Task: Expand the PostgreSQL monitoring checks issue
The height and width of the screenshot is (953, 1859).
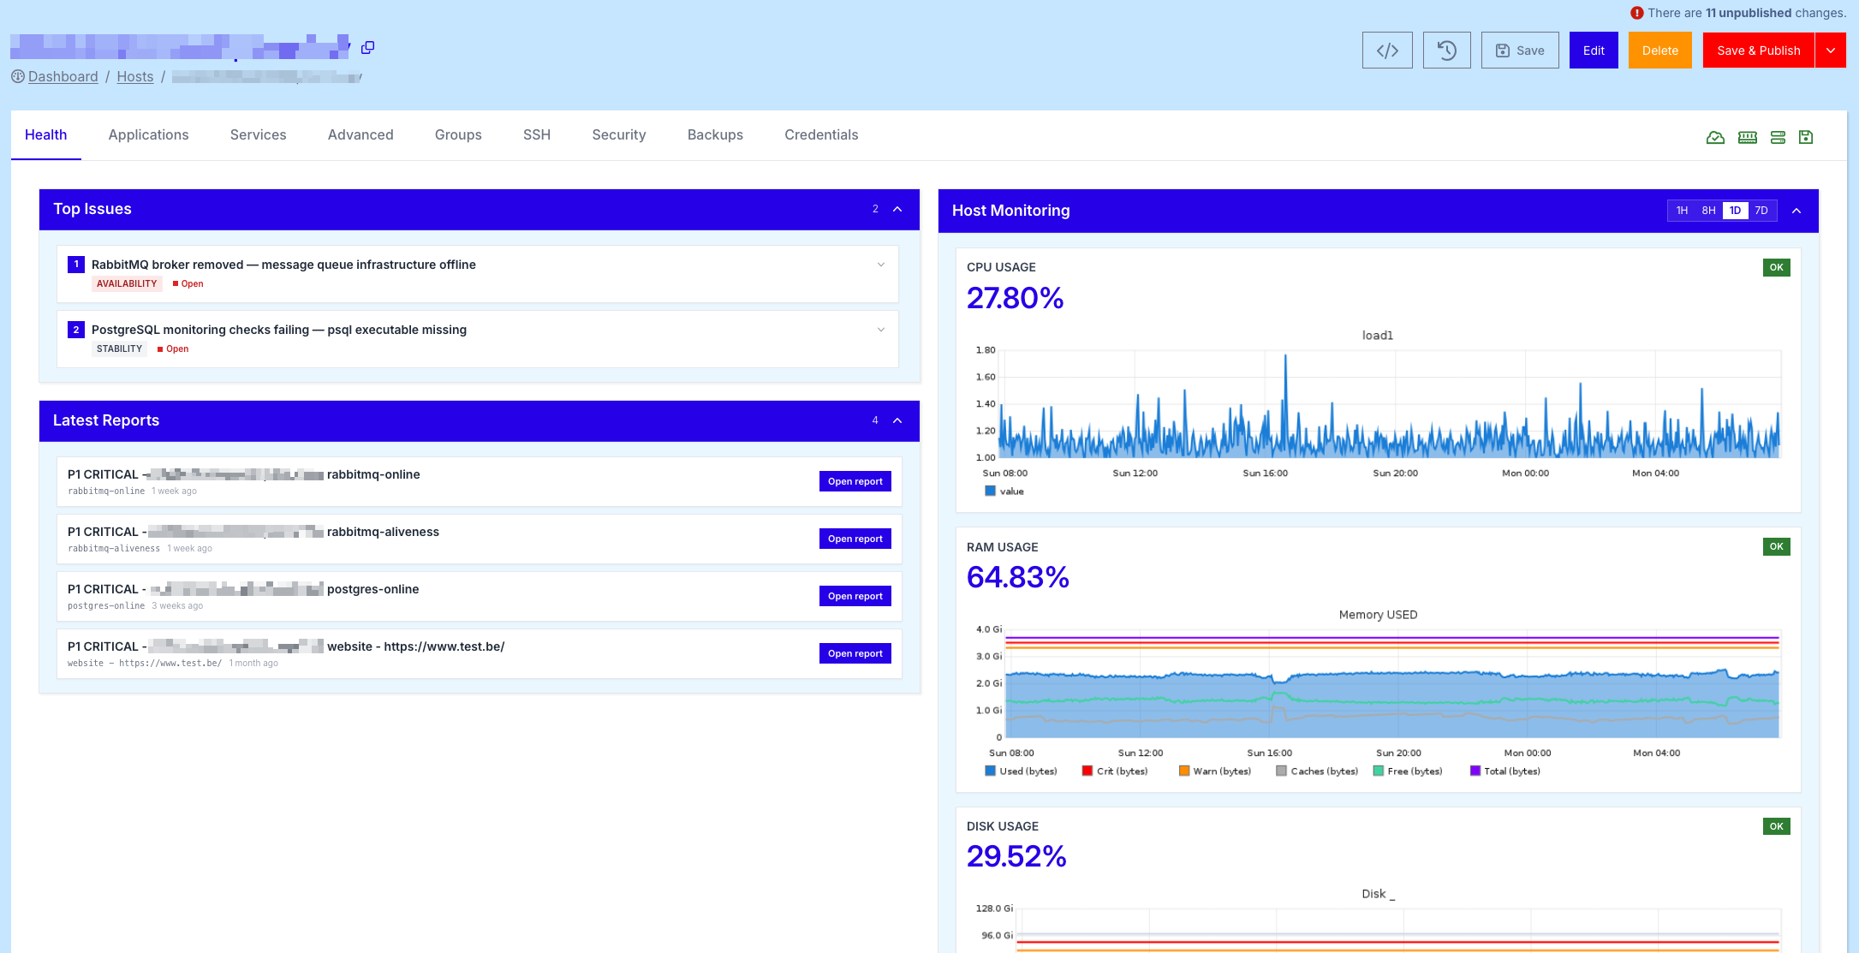Action: [881, 330]
